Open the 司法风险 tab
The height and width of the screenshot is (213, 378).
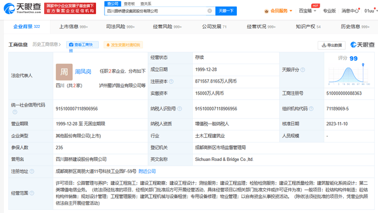(x=120, y=27)
